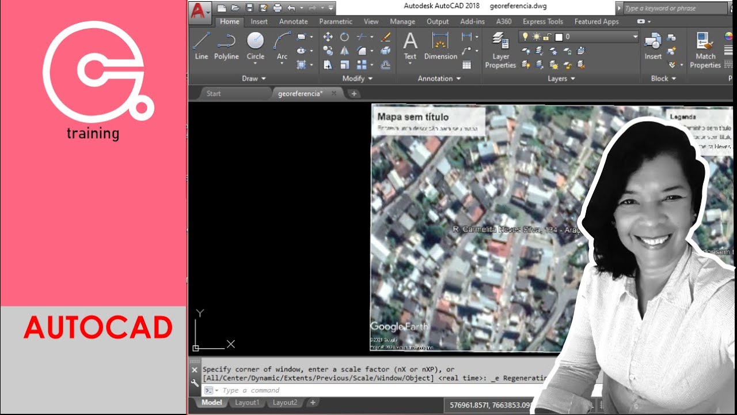The width and height of the screenshot is (737, 415).
Task: Click the Layer Unlock icon
Action: click(x=567, y=65)
